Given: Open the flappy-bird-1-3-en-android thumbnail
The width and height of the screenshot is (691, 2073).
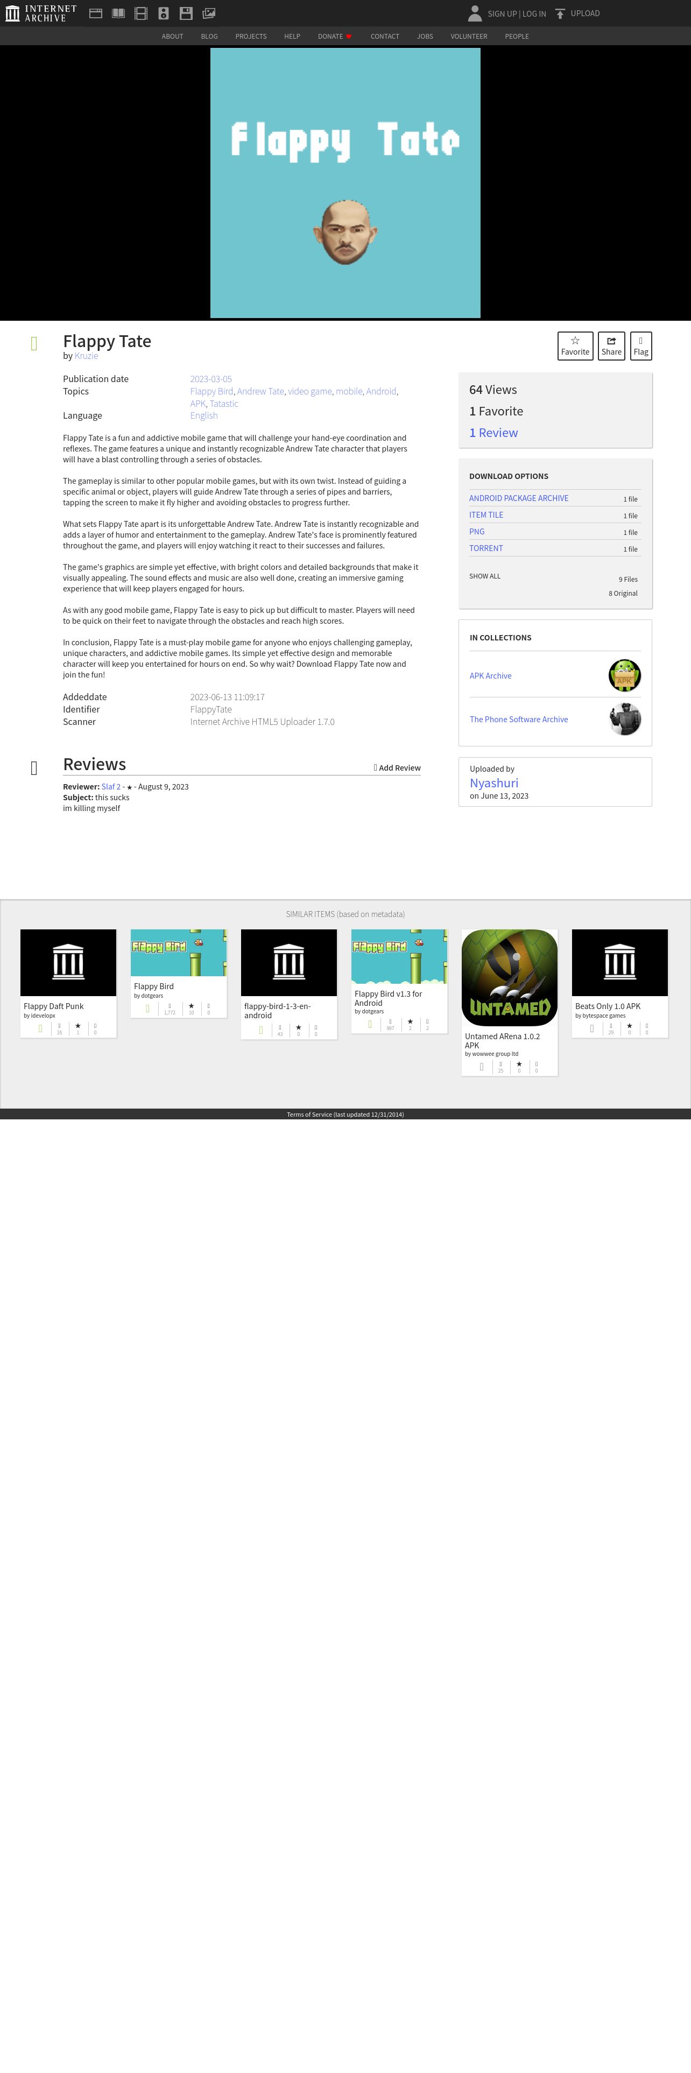Looking at the screenshot, I should click(289, 962).
